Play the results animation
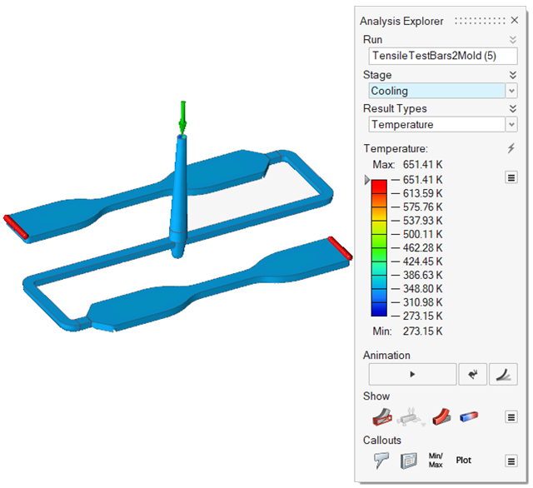Viewport: 533px width, 488px height. (412, 375)
